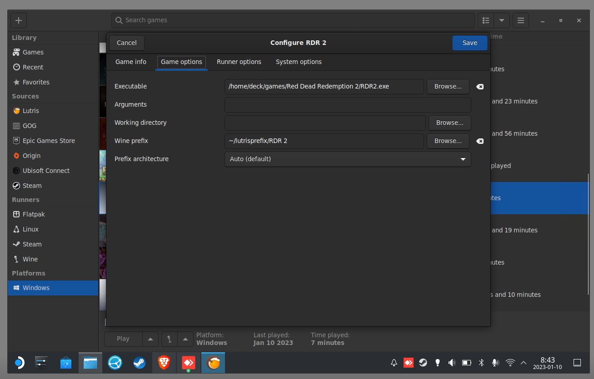Viewport: 594px width, 379px height.
Task: Click the Arguments input field
Action: (348, 105)
